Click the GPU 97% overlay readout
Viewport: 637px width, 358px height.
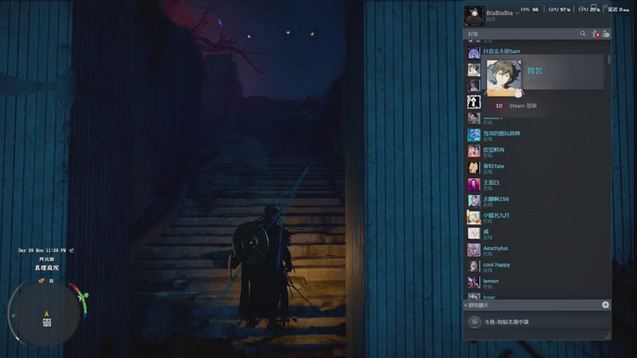(560, 10)
